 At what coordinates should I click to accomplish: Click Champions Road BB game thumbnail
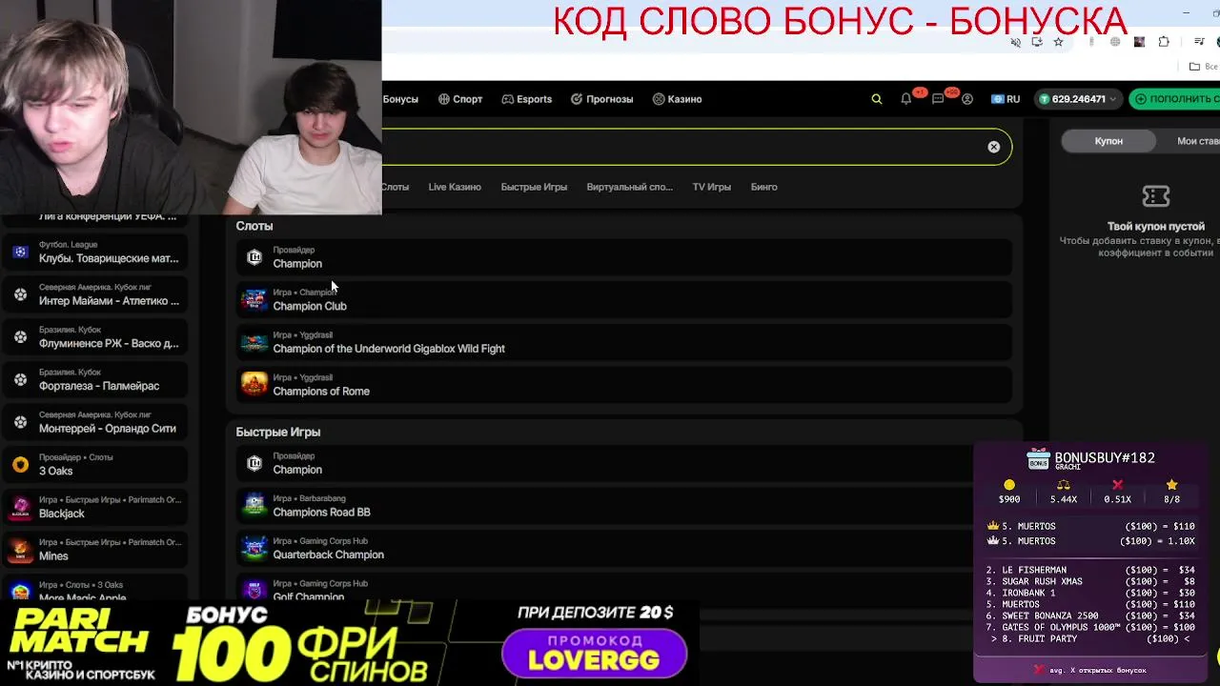pyautogui.click(x=254, y=505)
